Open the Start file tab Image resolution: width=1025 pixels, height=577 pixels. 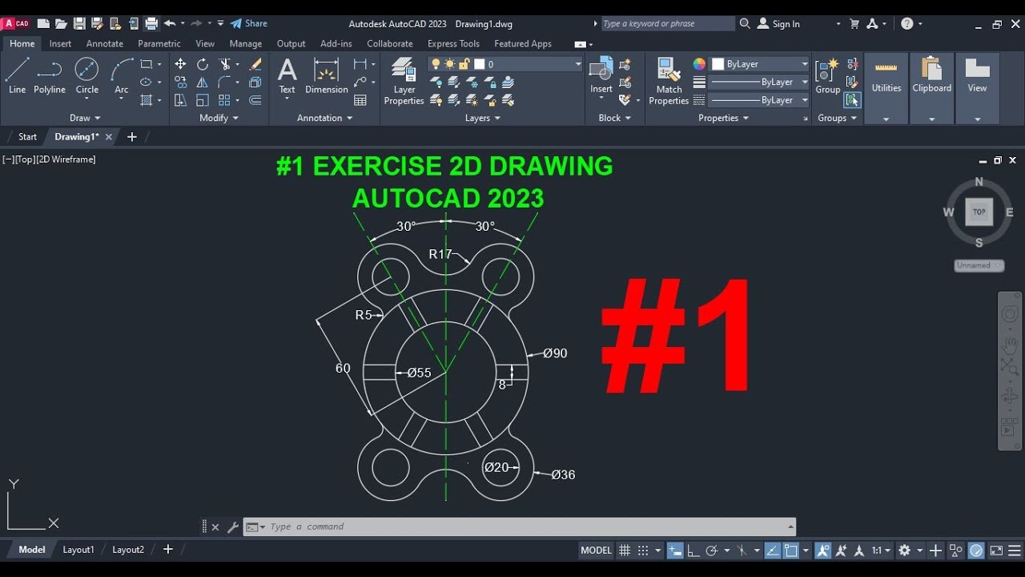point(27,137)
